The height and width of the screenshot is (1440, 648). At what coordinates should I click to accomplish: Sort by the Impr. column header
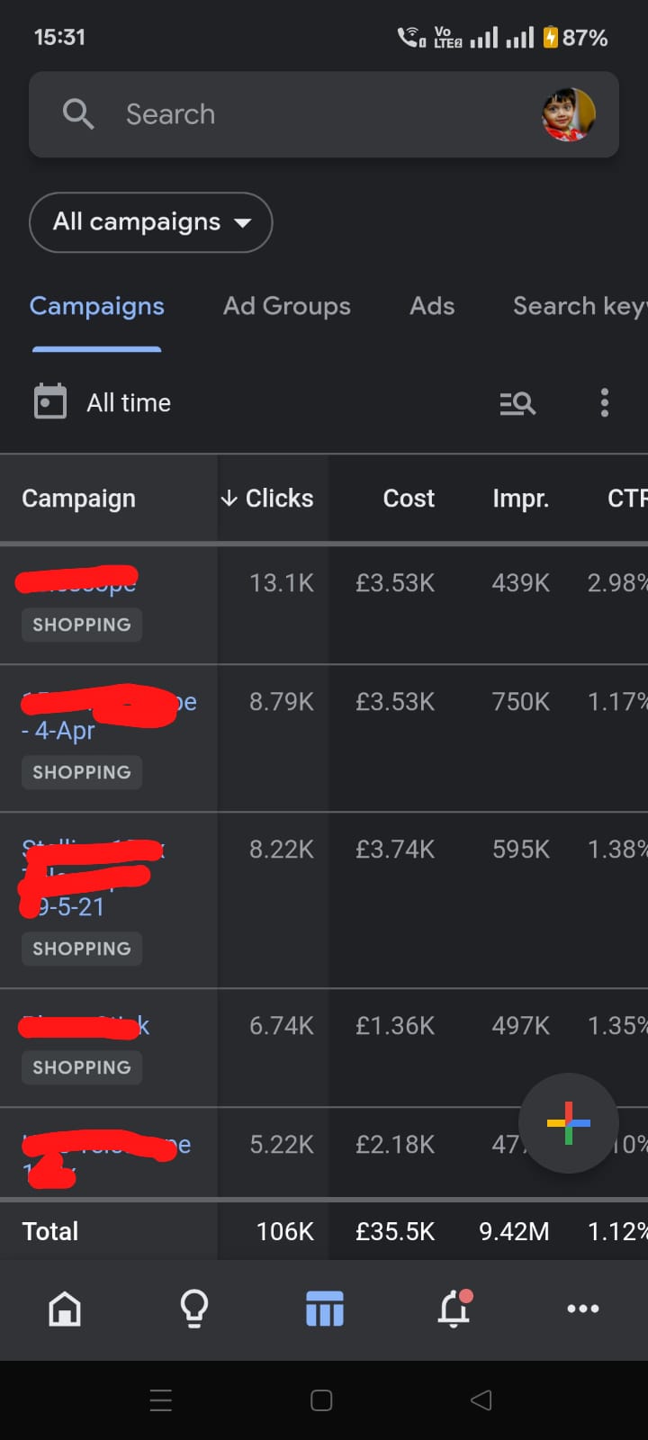(x=520, y=498)
